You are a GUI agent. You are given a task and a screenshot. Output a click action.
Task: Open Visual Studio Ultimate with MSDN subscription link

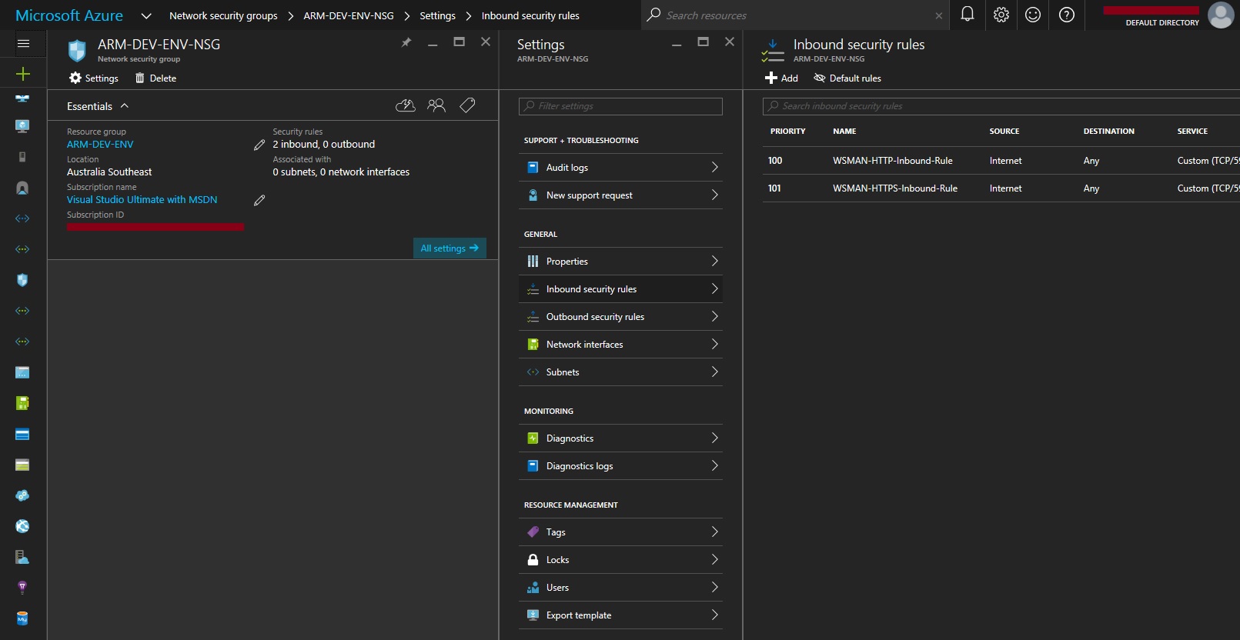pos(142,200)
